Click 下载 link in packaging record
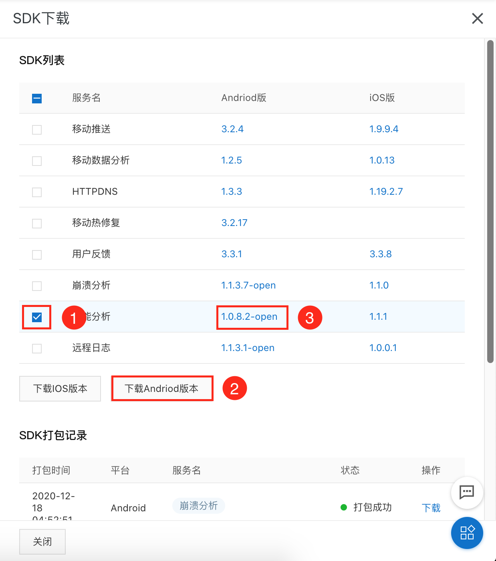496x561 pixels. [x=431, y=508]
